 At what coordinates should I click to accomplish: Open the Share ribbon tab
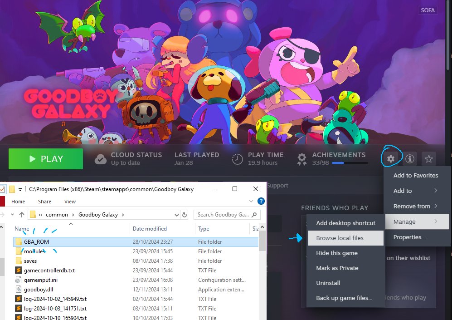(44, 202)
